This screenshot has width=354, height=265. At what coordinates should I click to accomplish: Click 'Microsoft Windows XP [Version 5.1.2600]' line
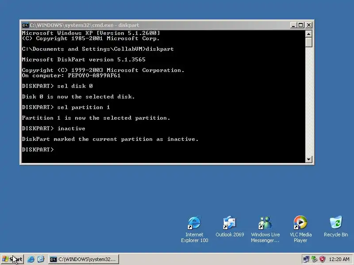pos(91,33)
